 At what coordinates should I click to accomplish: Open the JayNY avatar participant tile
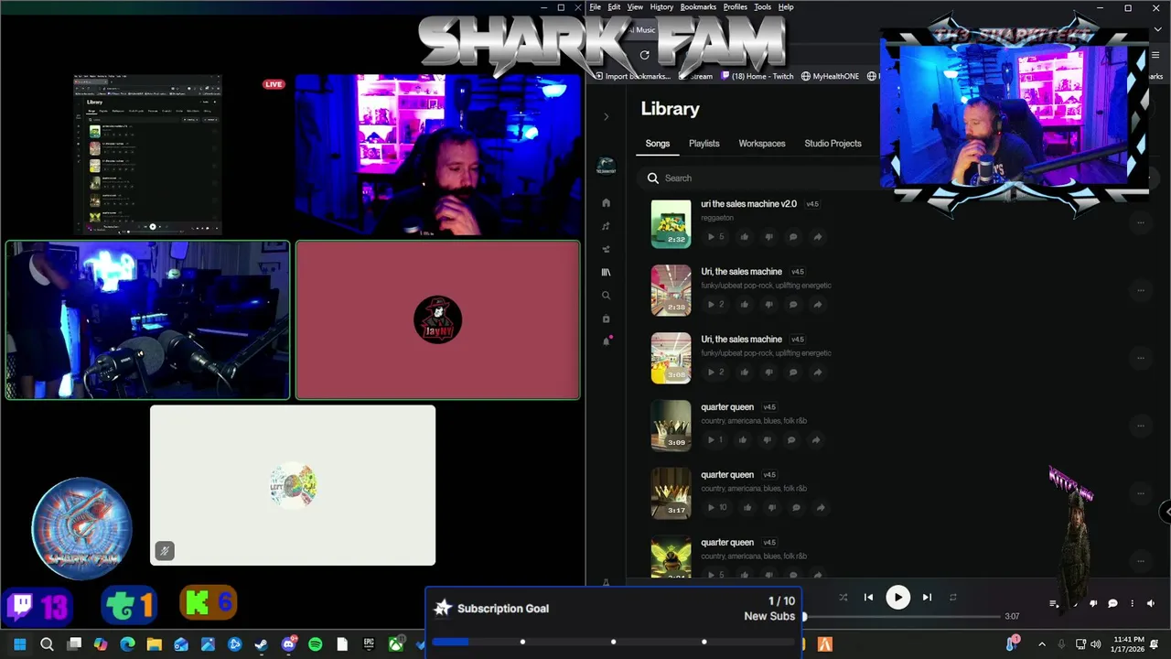(x=437, y=320)
